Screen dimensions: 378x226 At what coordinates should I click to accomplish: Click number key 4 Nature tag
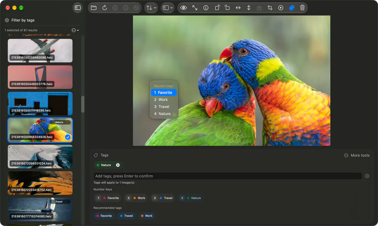[x=191, y=198]
